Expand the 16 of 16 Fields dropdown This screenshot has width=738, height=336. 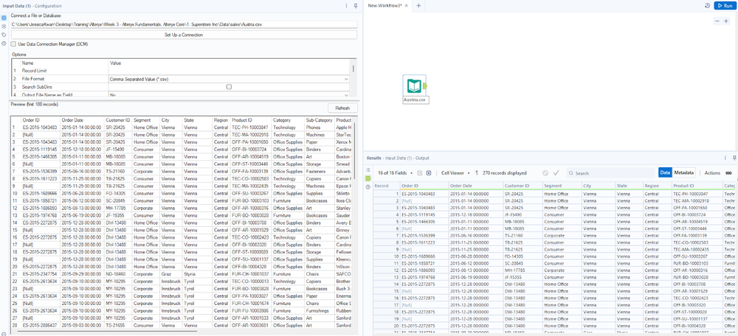[396, 173]
